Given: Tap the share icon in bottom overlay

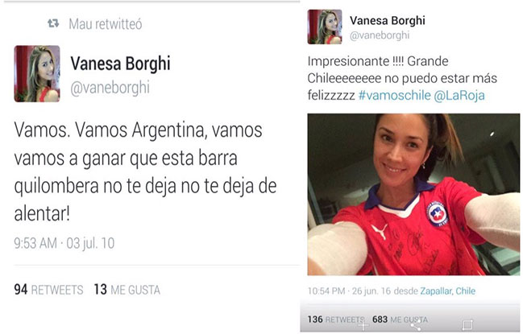Looking at the screenshot, I should pyautogui.click(x=415, y=324).
